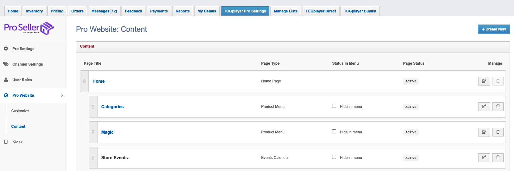Select the TCGplayer Pro Settings tab
Screen dimensions: 514x171
pos(245,11)
